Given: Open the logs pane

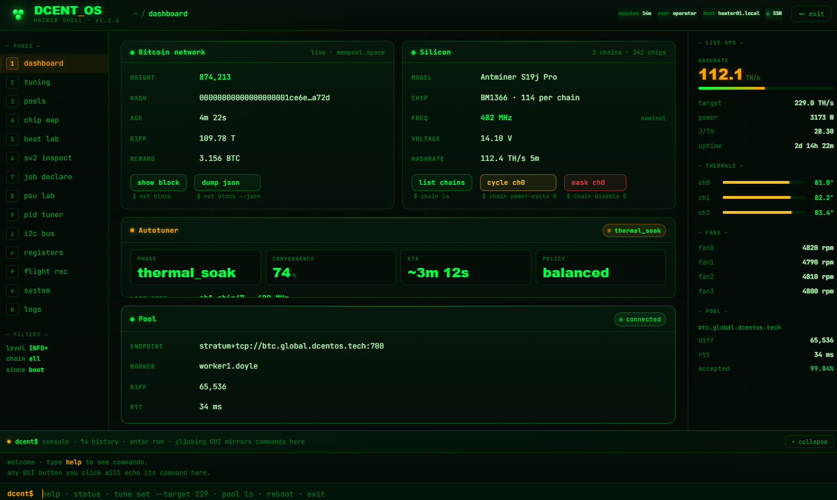Looking at the screenshot, I should coord(54,310).
